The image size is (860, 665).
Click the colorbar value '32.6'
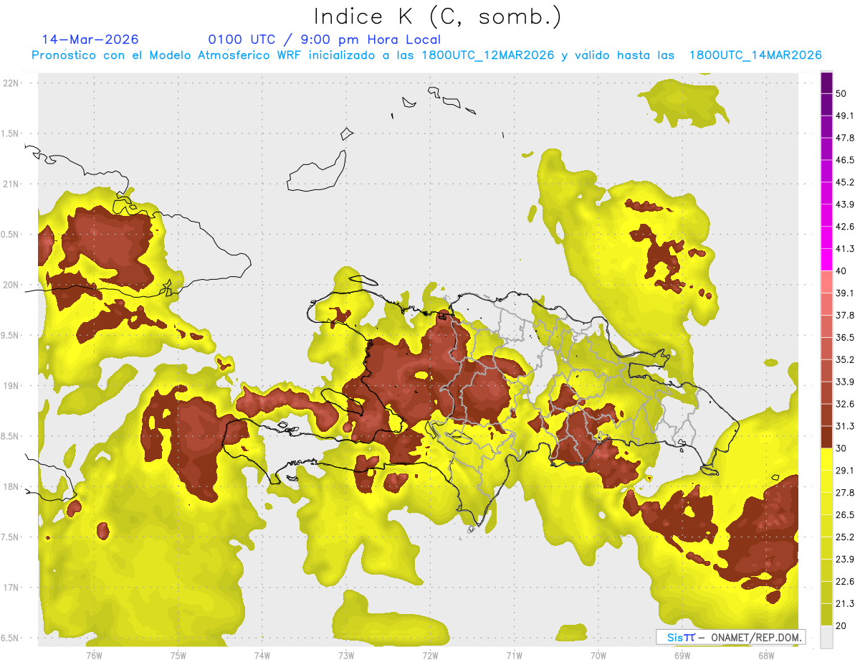click(x=845, y=404)
